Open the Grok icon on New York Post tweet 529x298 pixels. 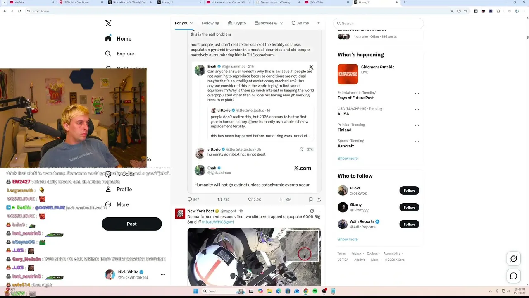[x=312, y=211]
